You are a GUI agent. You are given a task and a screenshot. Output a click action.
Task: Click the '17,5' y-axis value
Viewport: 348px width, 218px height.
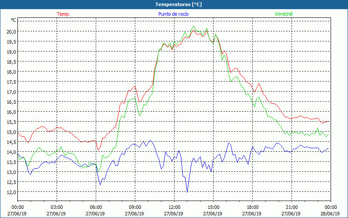pos(11,82)
